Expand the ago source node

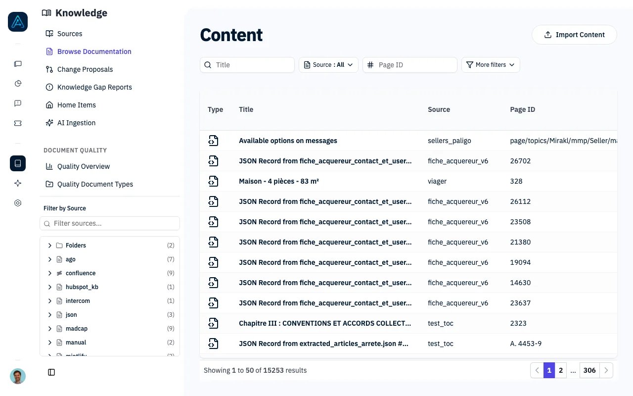click(50, 259)
